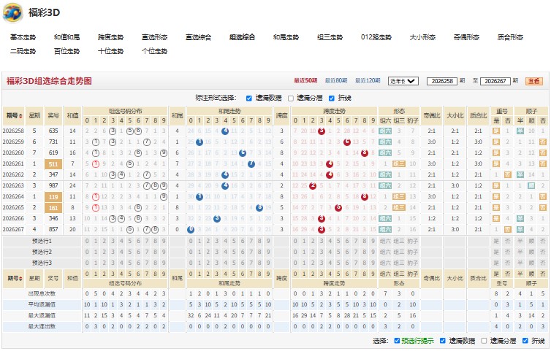
Task: Click the 组六 badge in row 2026258
Action: pyautogui.click(x=385, y=131)
